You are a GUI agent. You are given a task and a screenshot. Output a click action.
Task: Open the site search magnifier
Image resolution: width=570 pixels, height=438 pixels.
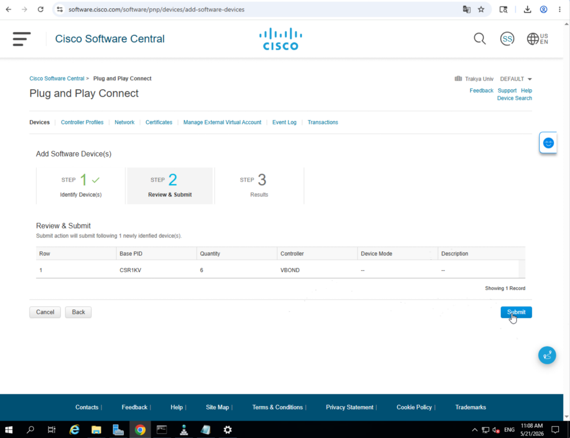pyautogui.click(x=480, y=39)
